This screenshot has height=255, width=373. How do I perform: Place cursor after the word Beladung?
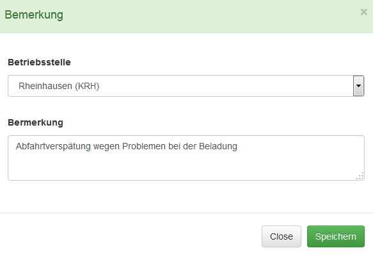tap(237, 146)
